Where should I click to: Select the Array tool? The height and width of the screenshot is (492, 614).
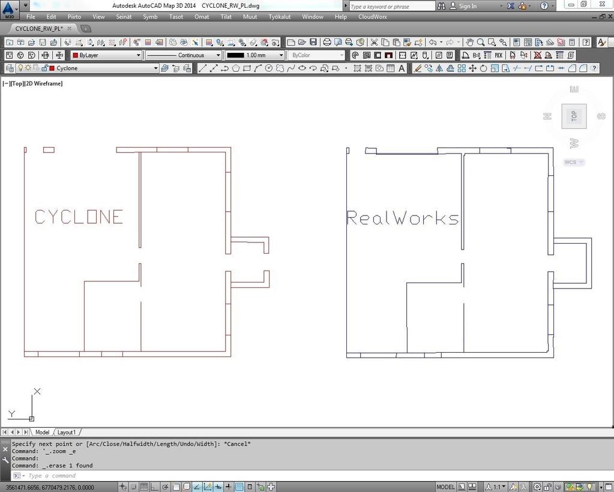point(462,68)
